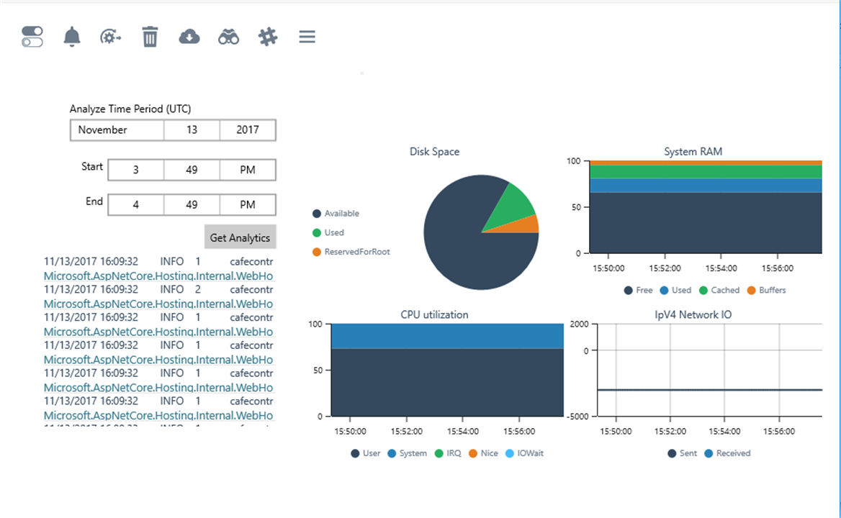Open the notifications bell icon
The width and height of the screenshot is (841, 518).
click(72, 37)
